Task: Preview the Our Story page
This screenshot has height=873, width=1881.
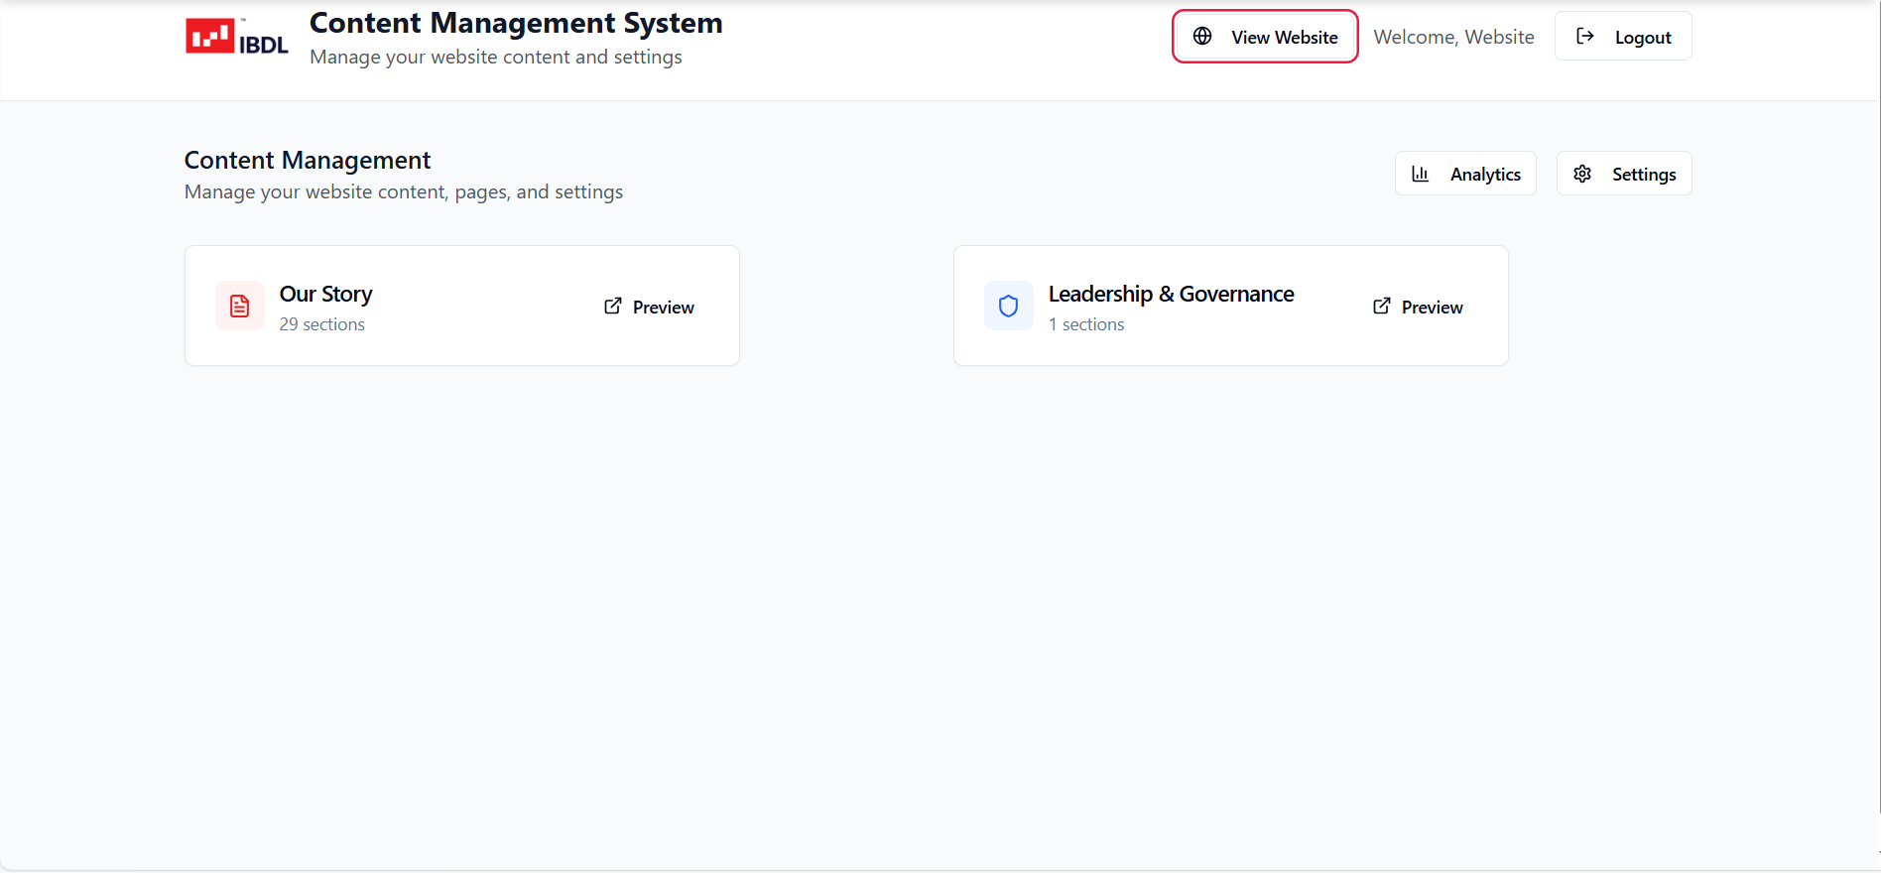Action: click(650, 308)
